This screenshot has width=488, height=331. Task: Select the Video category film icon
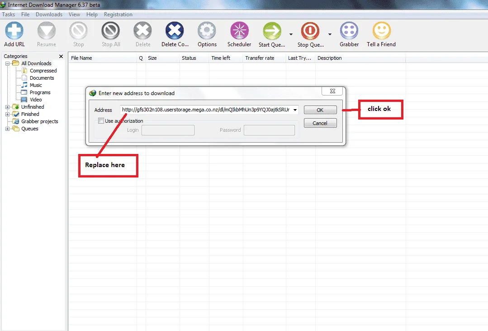pyautogui.click(x=24, y=100)
